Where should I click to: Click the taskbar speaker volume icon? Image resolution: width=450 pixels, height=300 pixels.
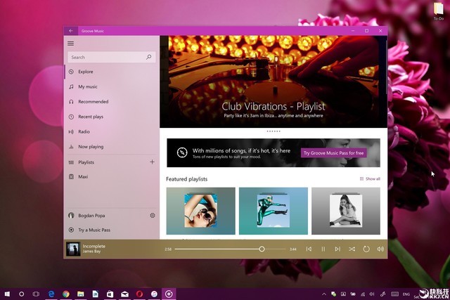point(372,294)
